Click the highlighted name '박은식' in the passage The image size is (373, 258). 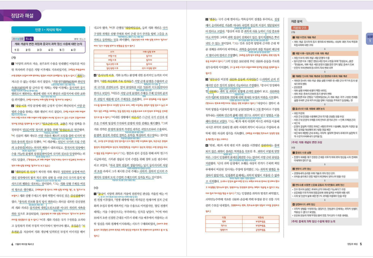click(135, 117)
